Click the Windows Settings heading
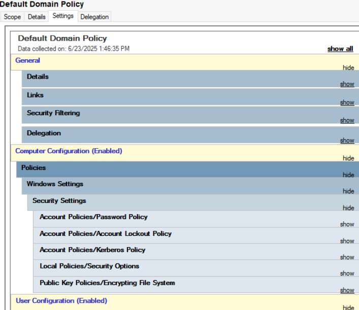359x310 pixels. [x=55, y=184]
